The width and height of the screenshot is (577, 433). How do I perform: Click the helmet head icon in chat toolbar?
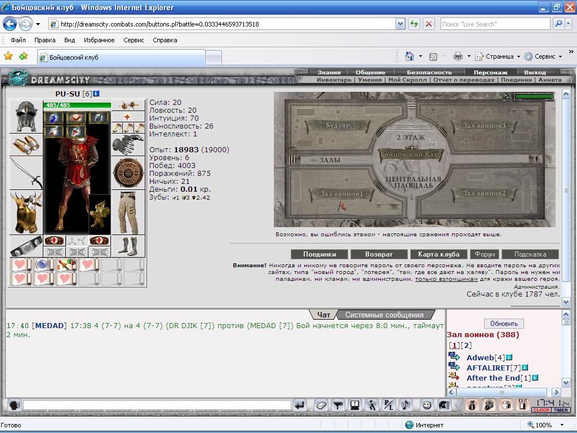click(x=444, y=405)
